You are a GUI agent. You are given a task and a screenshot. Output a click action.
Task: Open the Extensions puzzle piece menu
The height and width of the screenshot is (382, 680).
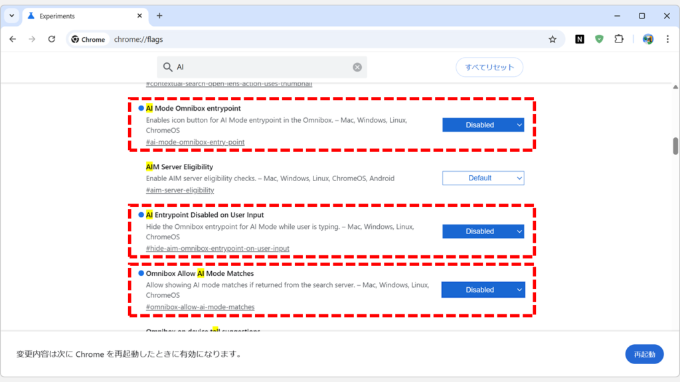coord(619,39)
